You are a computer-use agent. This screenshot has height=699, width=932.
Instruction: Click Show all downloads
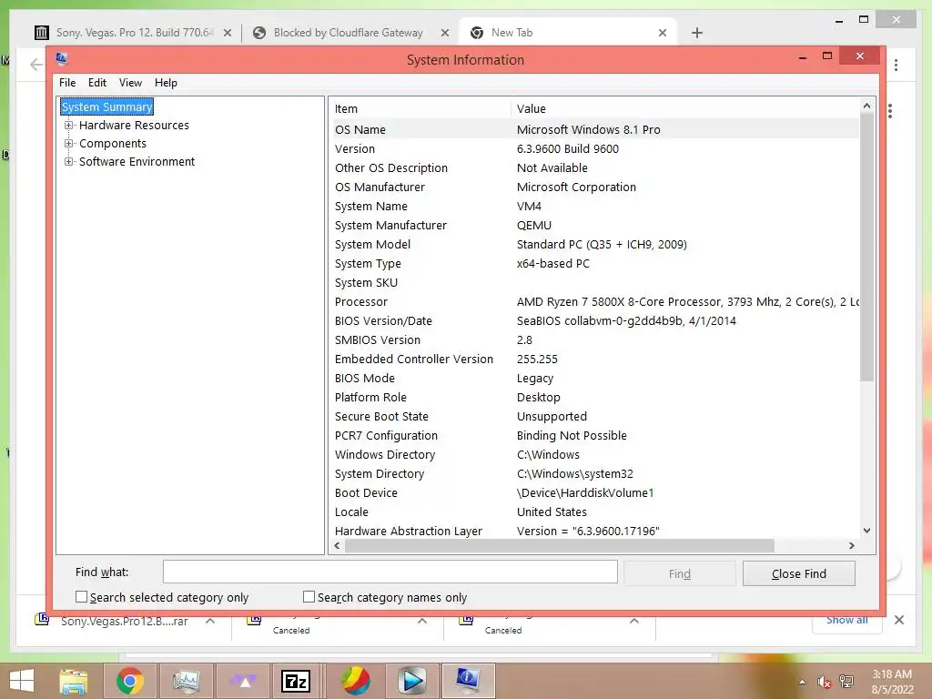pyautogui.click(x=847, y=620)
